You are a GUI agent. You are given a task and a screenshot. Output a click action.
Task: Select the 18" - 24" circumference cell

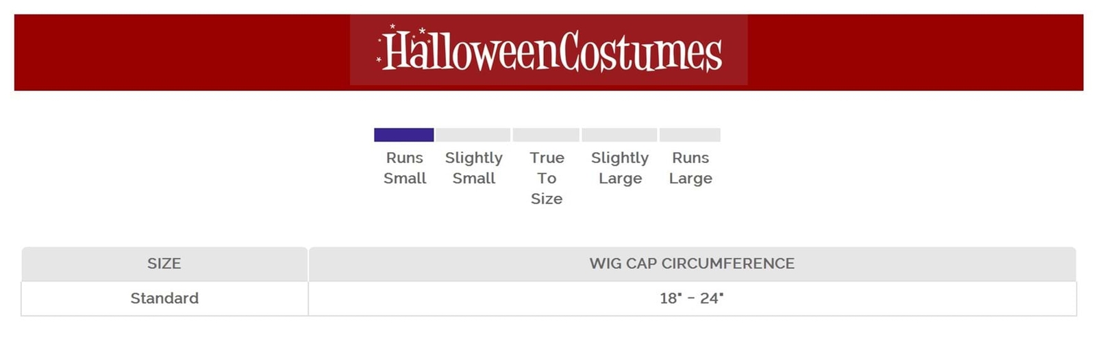coord(693,299)
